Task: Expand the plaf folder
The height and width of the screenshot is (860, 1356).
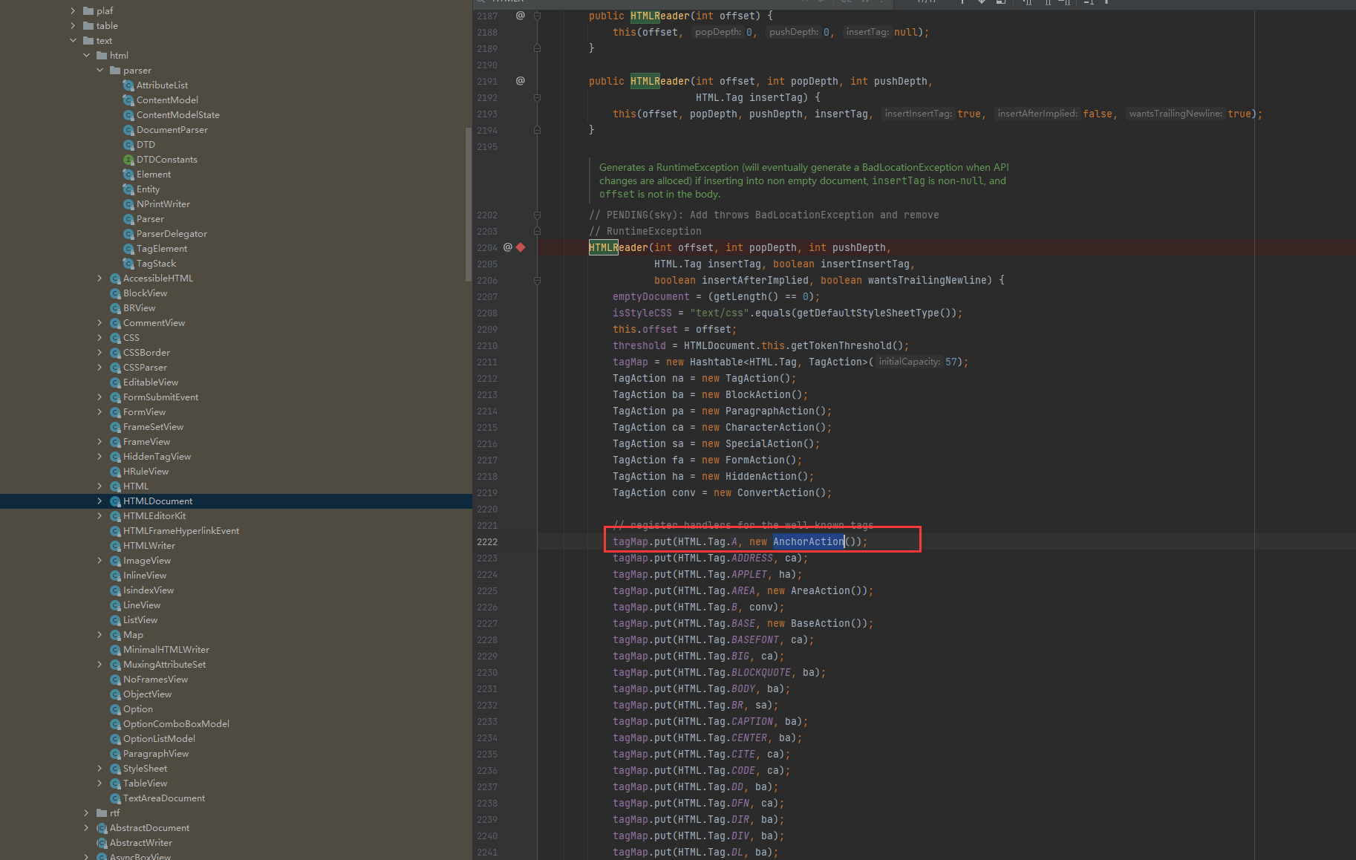Action: (73, 11)
